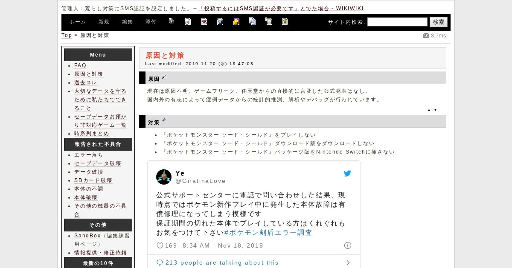Click bullet ending with をプレイしない
The height and width of the screenshot is (268, 512).
[x=239, y=135]
